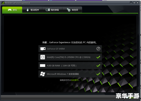Click the green checkmark in the Windows 7 row
Image resolution: width=141 pixels, height=101 pixels.
(x=98, y=74)
